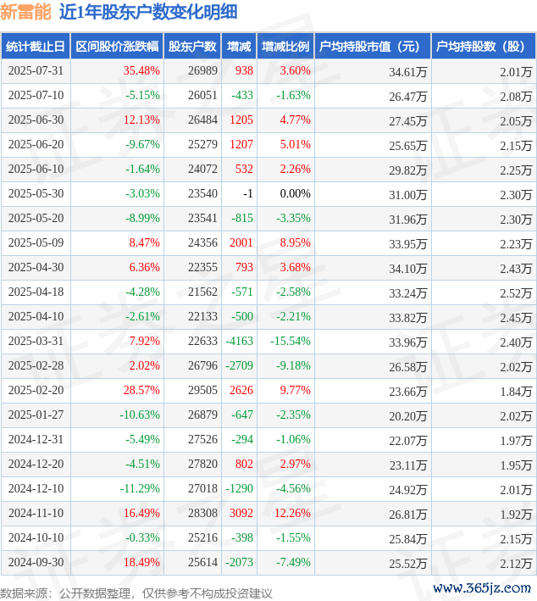Select the date cell 2024-12-31
This screenshot has height=601, width=537.
pos(36,439)
